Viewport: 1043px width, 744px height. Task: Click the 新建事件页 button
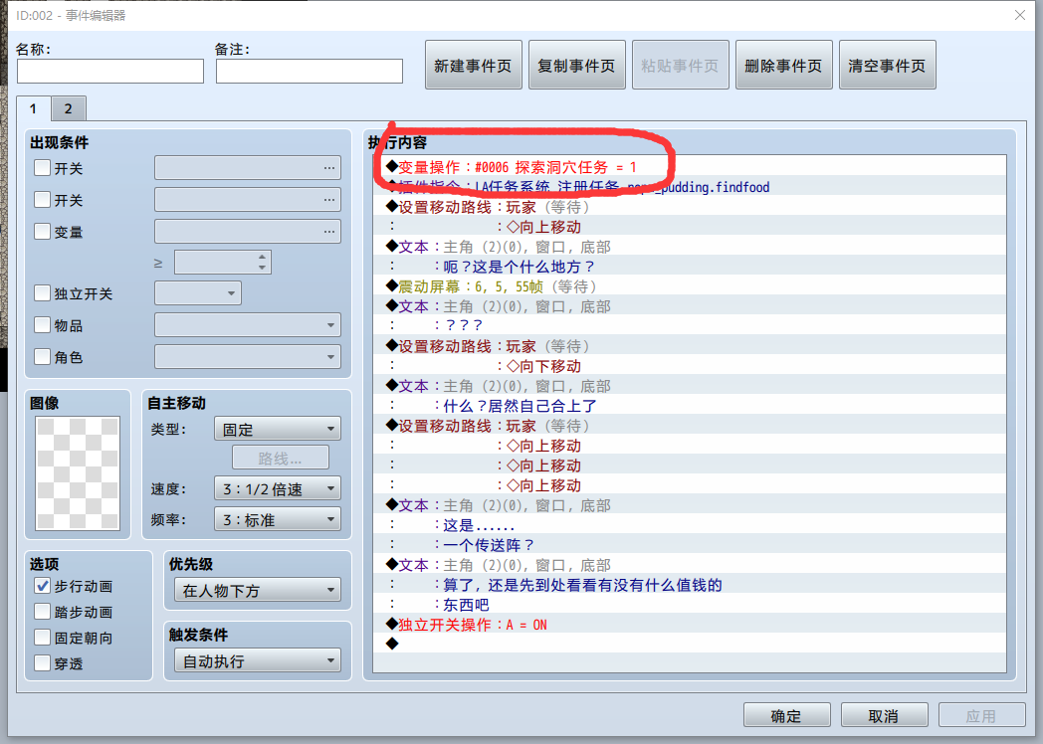coord(473,66)
